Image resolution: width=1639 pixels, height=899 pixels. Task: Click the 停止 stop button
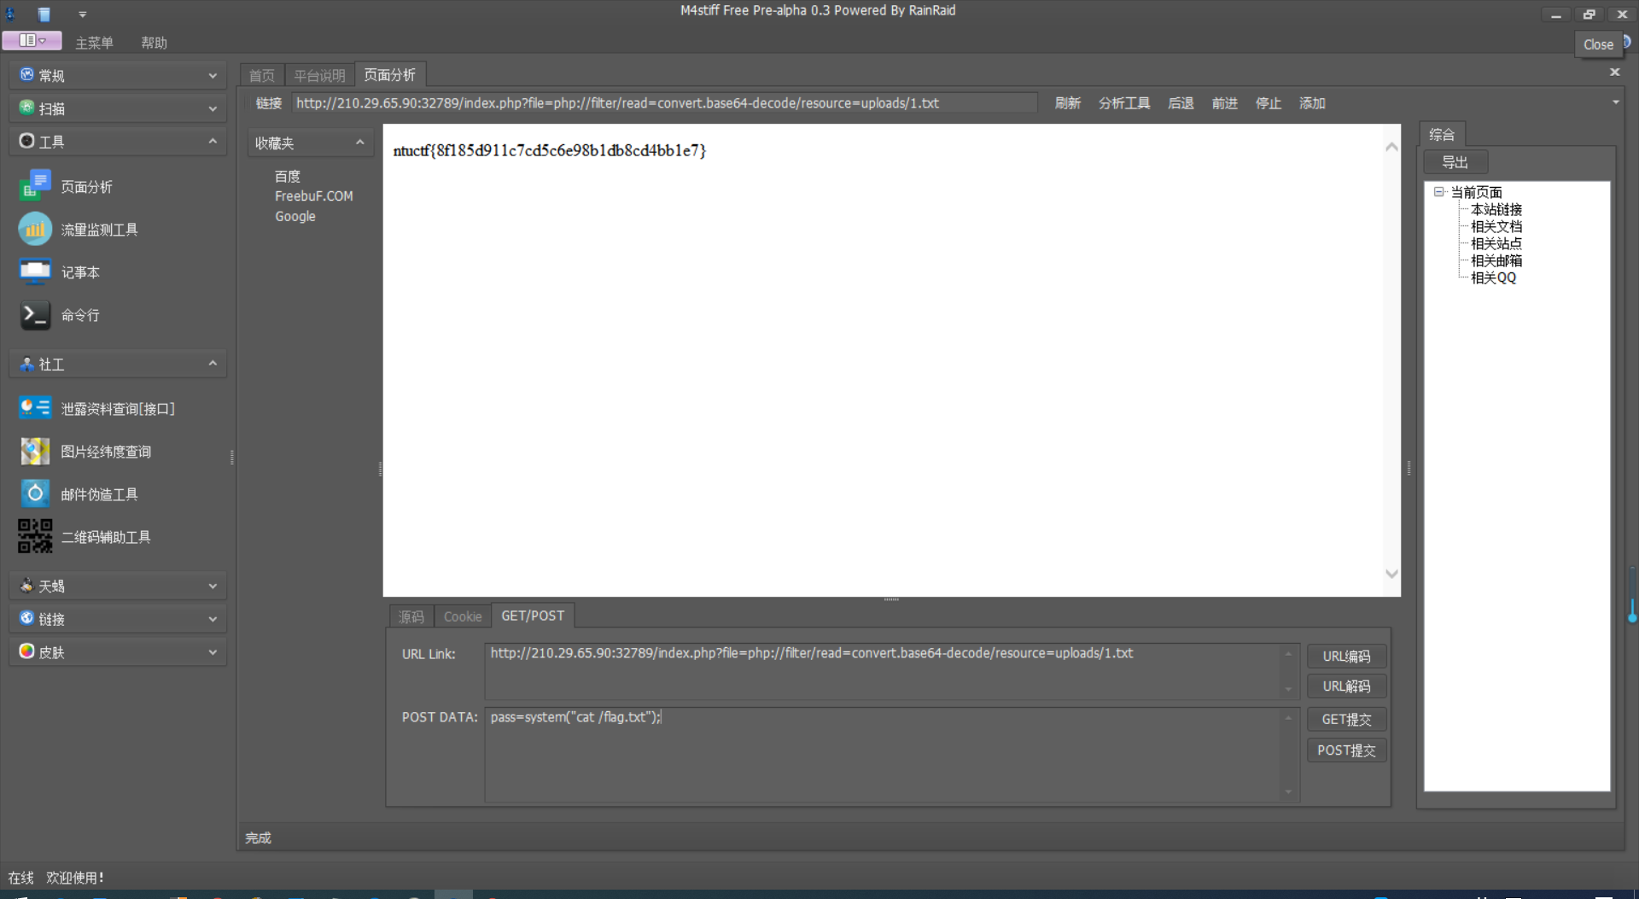click(x=1268, y=103)
